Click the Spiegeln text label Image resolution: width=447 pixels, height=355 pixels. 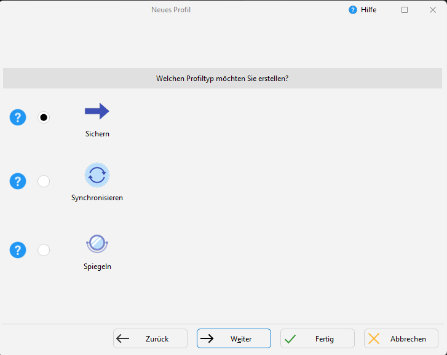pyautogui.click(x=97, y=267)
